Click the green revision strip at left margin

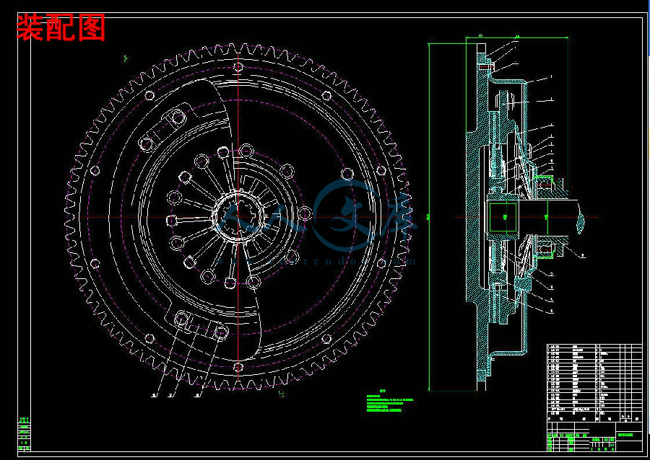[x=25, y=433]
